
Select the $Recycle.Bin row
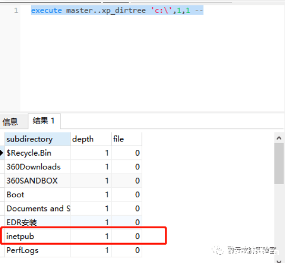click(x=73, y=153)
